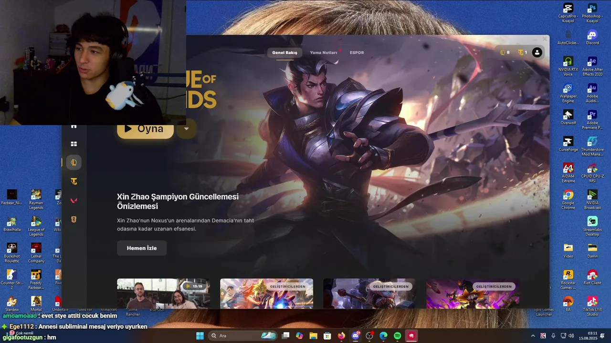
Task: Open Wallpaper Engine desktop shortcut
Action: [568, 93]
